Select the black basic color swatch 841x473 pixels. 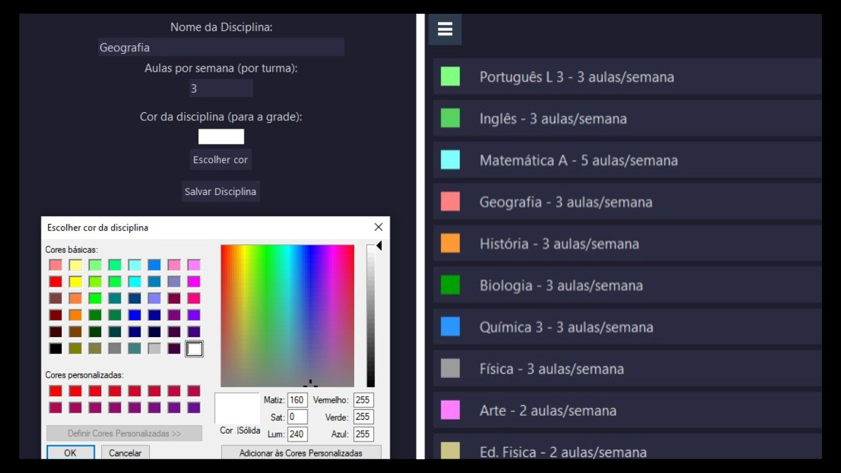coord(56,349)
